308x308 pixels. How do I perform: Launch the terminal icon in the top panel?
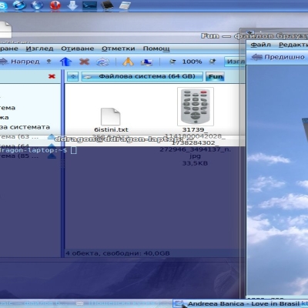click(x=89, y=5)
